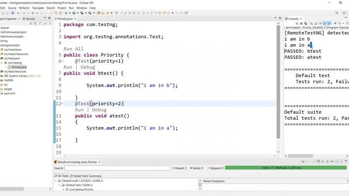Toggle Pin Console icon
Screen dimensions: 349x196
pyautogui.click(x=335, y=23)
